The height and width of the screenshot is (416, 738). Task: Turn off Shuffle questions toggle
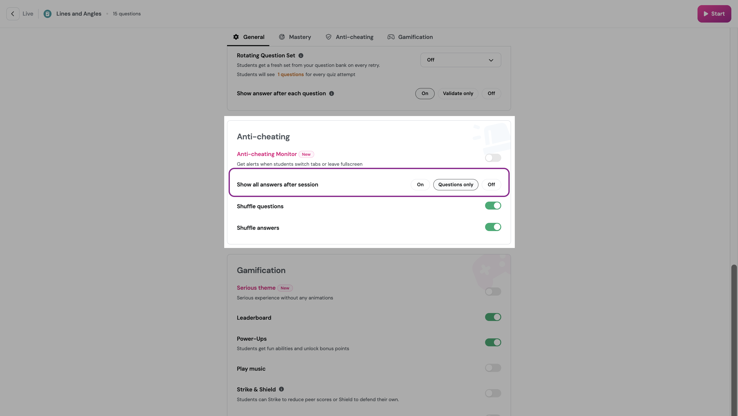pyautogui.click(x=493, y=205)
